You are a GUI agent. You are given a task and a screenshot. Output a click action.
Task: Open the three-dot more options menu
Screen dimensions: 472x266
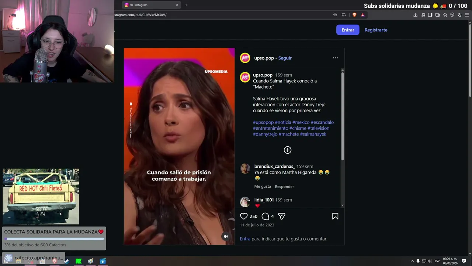[x=335, y=58]
